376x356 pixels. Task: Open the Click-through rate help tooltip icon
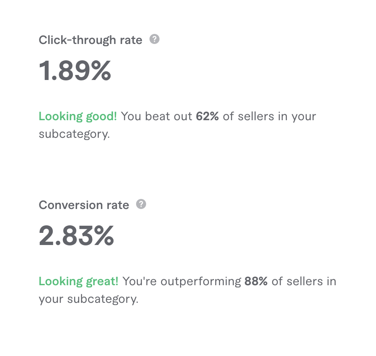coord(155,39)
